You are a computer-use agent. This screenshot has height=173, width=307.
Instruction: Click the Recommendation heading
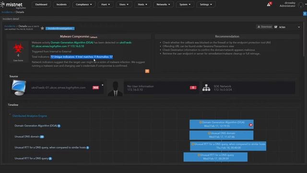(x=227, y=37)
